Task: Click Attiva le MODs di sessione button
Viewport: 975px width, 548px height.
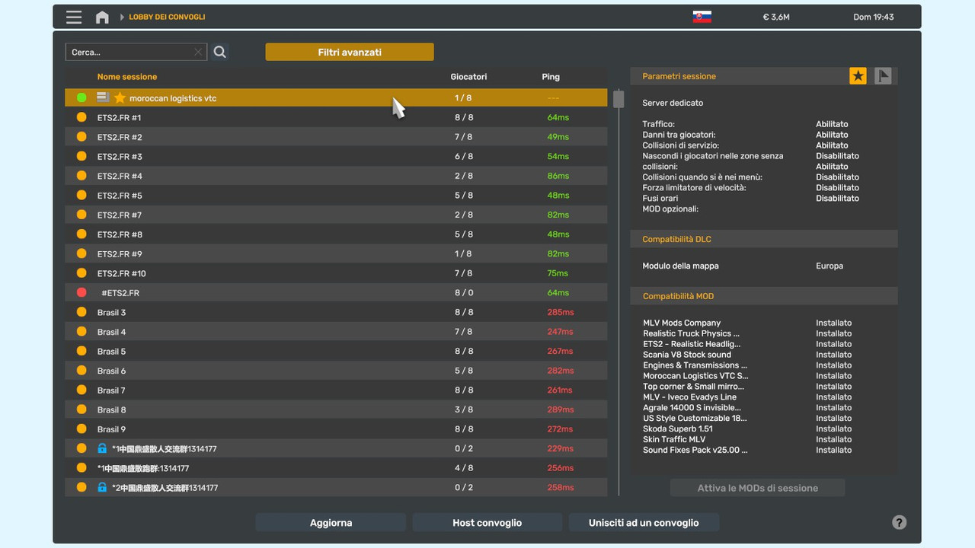Action: point(758,488)
